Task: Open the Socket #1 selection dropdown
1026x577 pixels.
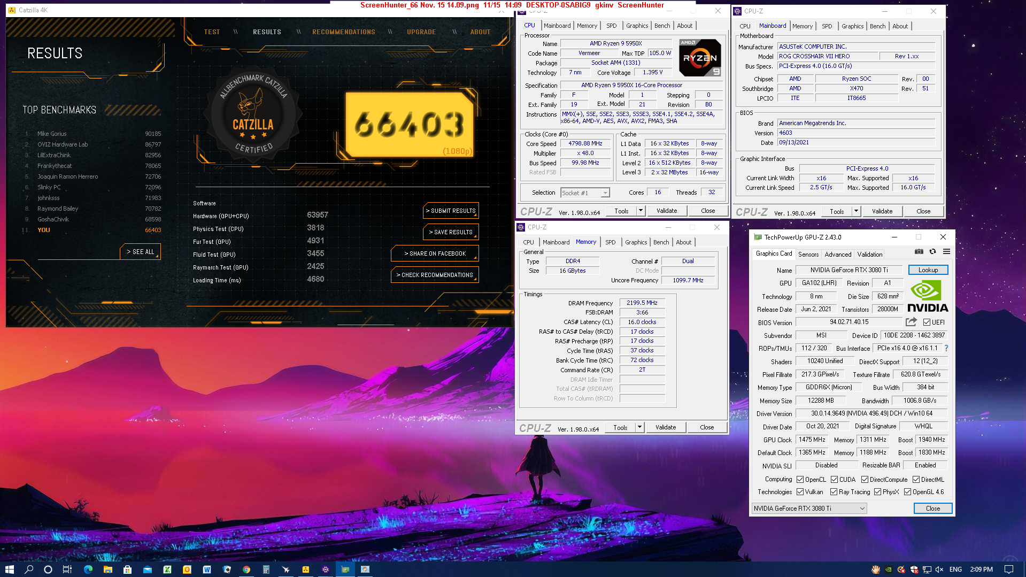Action: 585,193
